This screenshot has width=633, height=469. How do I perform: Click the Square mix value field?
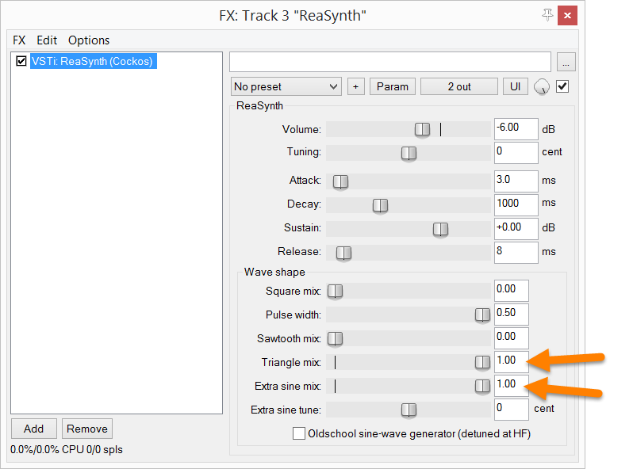pos(512,291)
